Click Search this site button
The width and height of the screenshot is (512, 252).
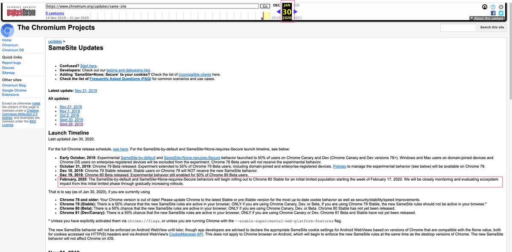coord(492,27)
